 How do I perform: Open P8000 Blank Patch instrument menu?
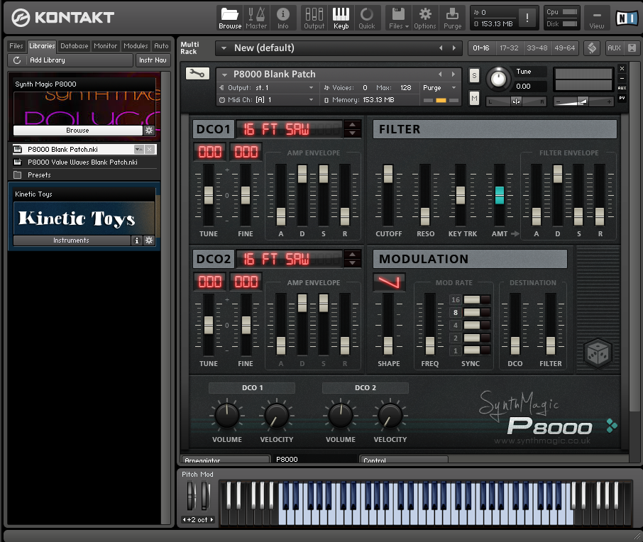[x=224, y=74]
